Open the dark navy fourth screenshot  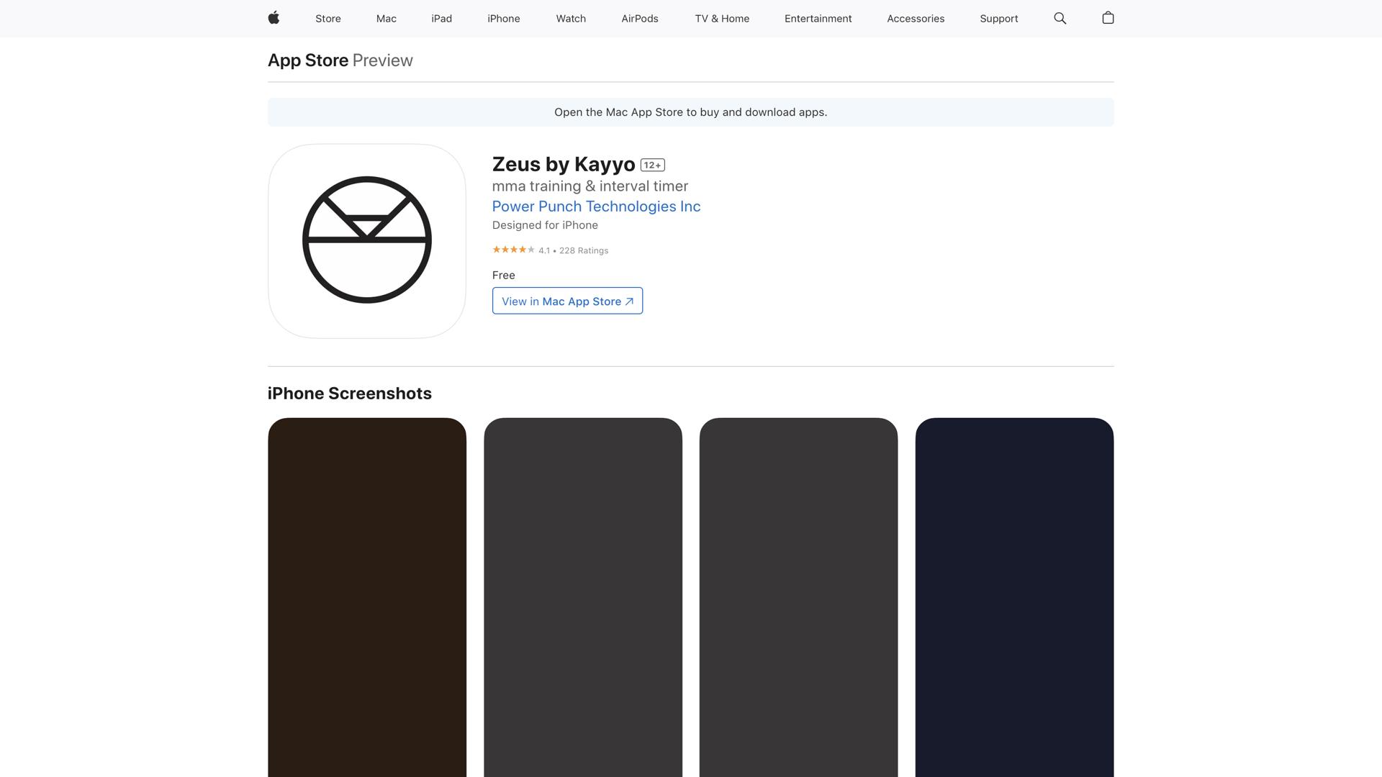tap(1013, 597)
